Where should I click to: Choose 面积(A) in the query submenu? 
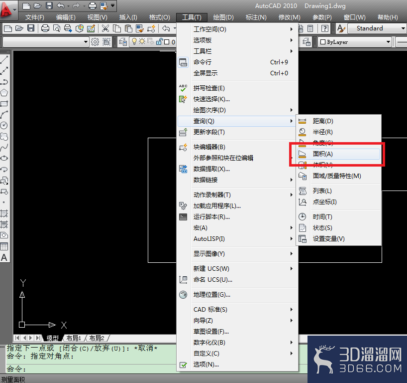pyautogui.click(x=339, y=154)
